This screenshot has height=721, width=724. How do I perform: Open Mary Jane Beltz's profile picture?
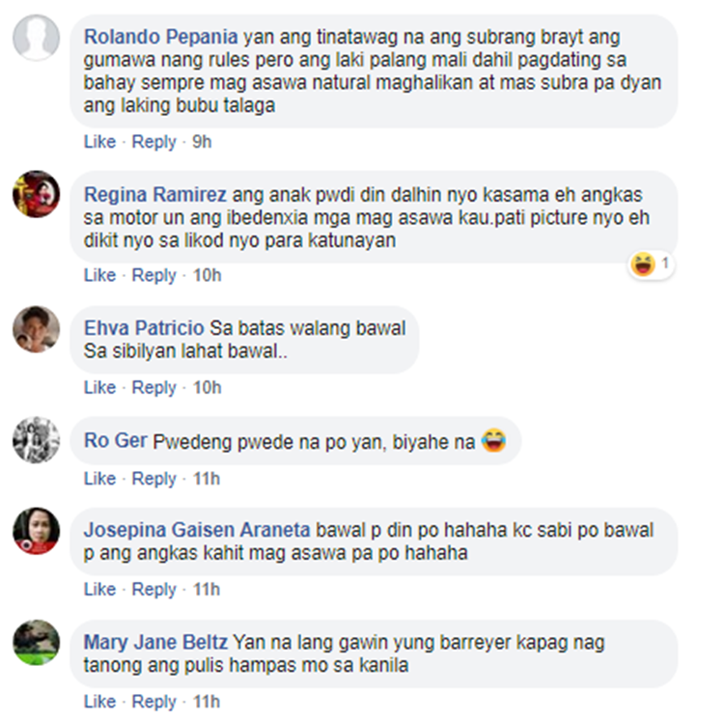click(x=36, y=643)
